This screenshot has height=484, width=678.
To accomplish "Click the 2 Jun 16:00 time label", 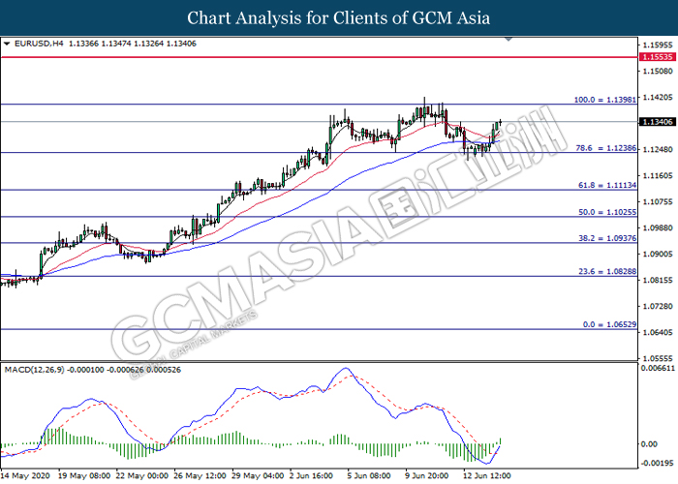I will [311, 476].
